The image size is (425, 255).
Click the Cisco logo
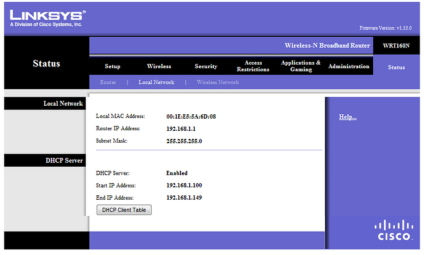[394, 230]
